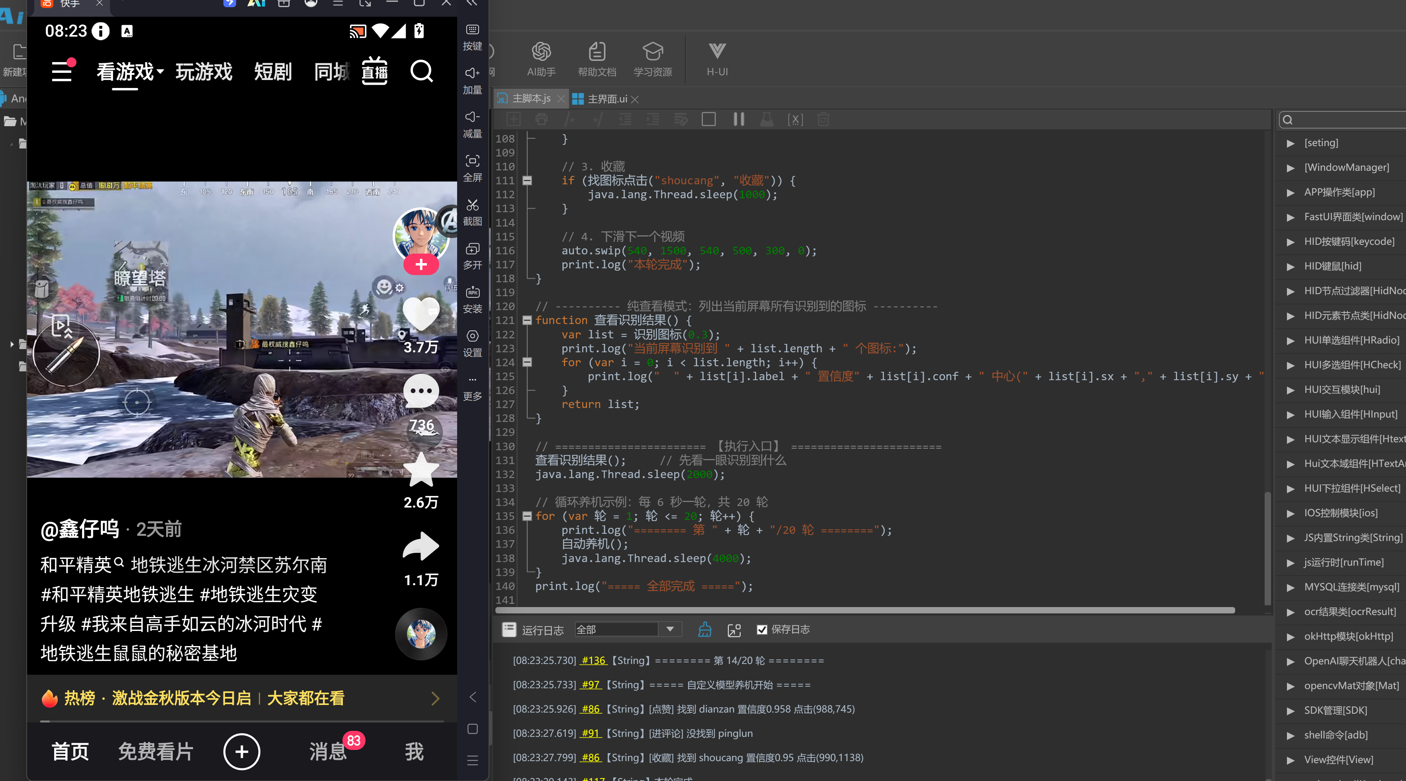1406x781 pixels.
Task: Collapse the for loop fold at line 135
Action: click(x=527, y=516)
